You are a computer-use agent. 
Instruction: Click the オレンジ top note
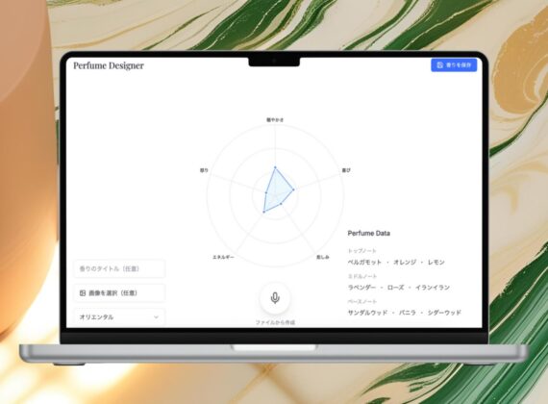click(x=405, y=262)
